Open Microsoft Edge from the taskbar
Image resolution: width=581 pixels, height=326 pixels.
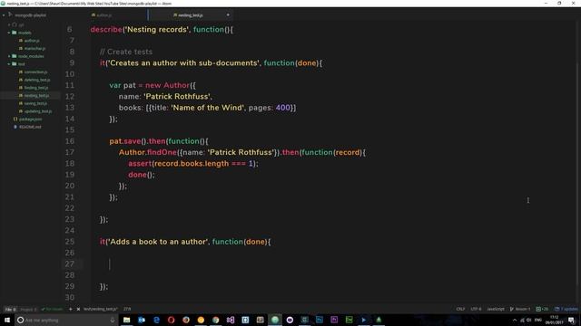[156, 320]
